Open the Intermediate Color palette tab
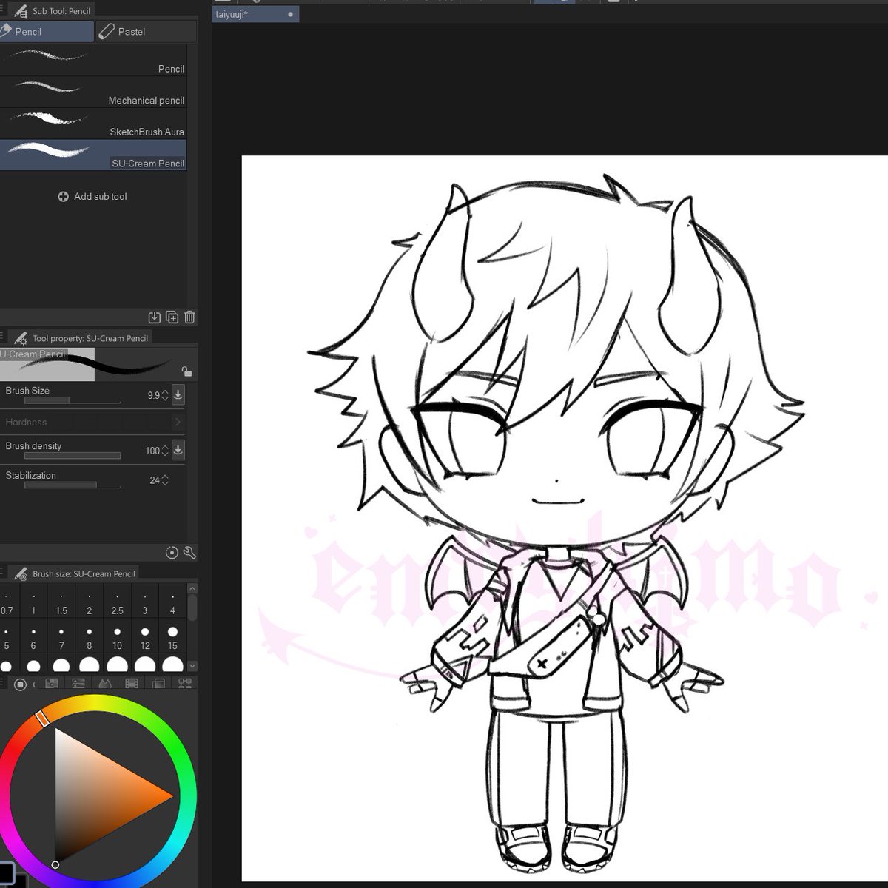This screenshot has width=888, height=888. coord(105,684)
